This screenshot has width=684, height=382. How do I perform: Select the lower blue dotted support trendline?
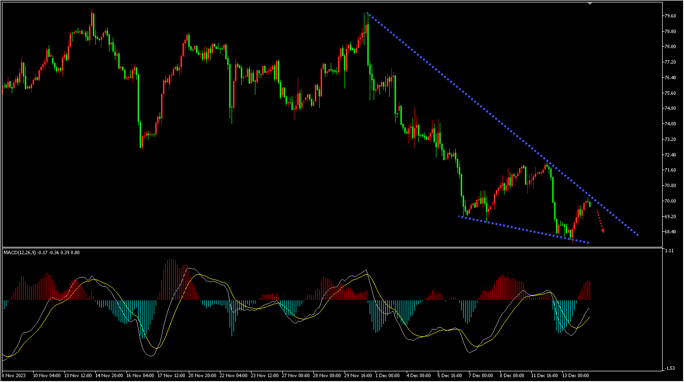pos(524,229)
